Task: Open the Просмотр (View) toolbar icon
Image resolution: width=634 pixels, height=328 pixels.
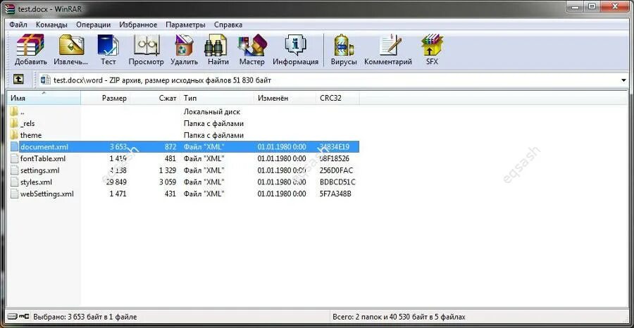Action: coord(146,45)
